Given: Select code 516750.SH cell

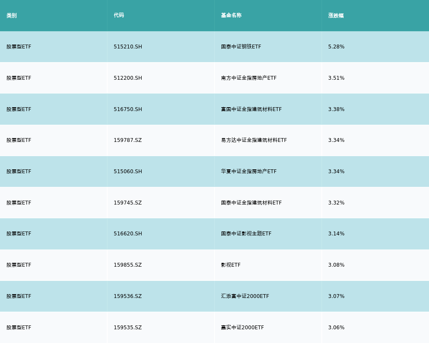Looking at the screenshot, I should [x=128, y=109].
